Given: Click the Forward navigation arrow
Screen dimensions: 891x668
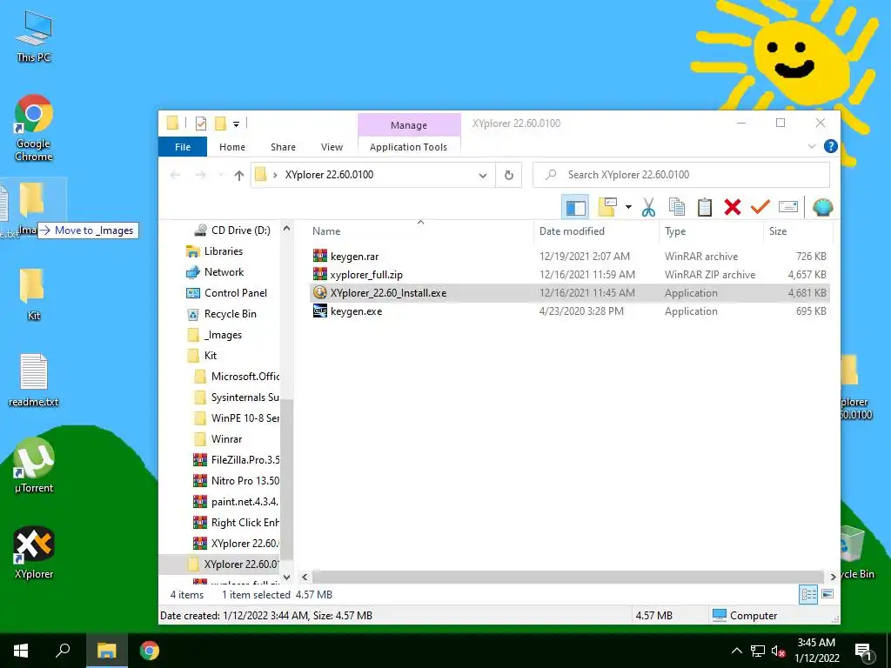Looking at the screenshot, I should coord(200,175).
